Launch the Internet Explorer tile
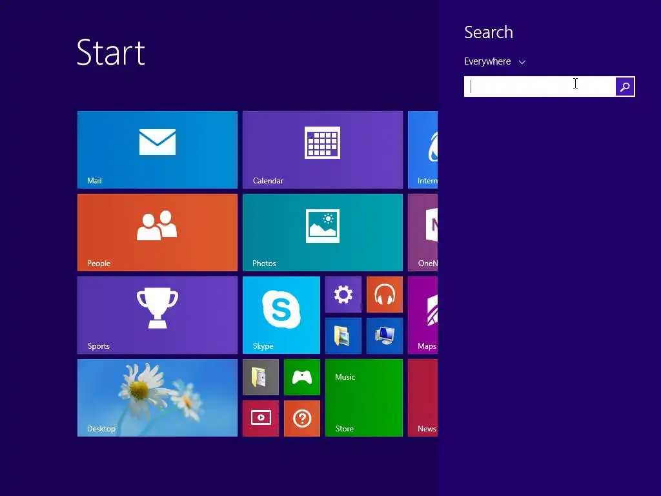The image size is (661, 496). [423, 150]
